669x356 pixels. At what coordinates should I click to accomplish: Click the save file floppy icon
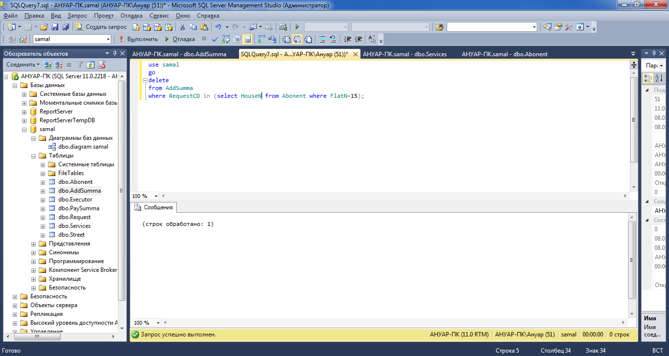pyautogui.click(x=55, y=27)
